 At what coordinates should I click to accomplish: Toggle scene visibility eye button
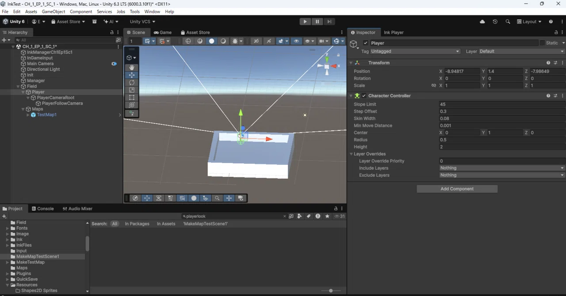click(x=296, y=41)
